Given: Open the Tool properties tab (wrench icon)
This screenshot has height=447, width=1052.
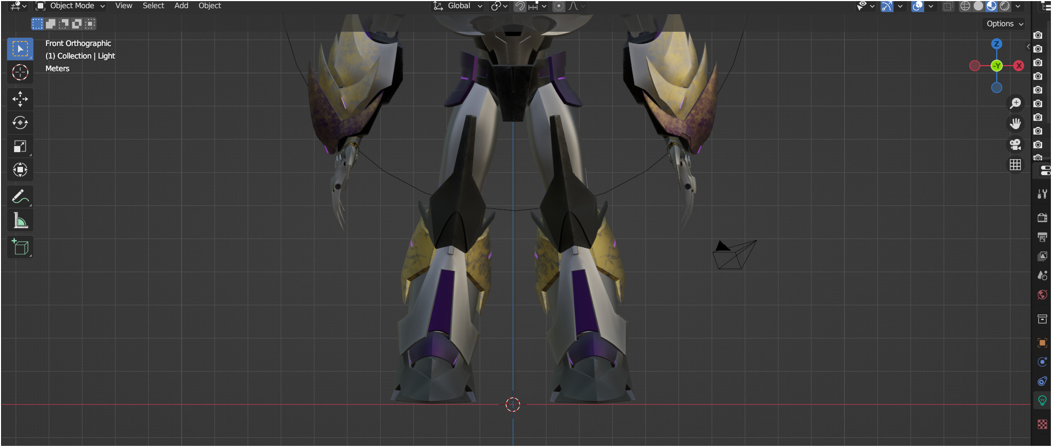Looking at the screenshot, I should (1042, 194).
